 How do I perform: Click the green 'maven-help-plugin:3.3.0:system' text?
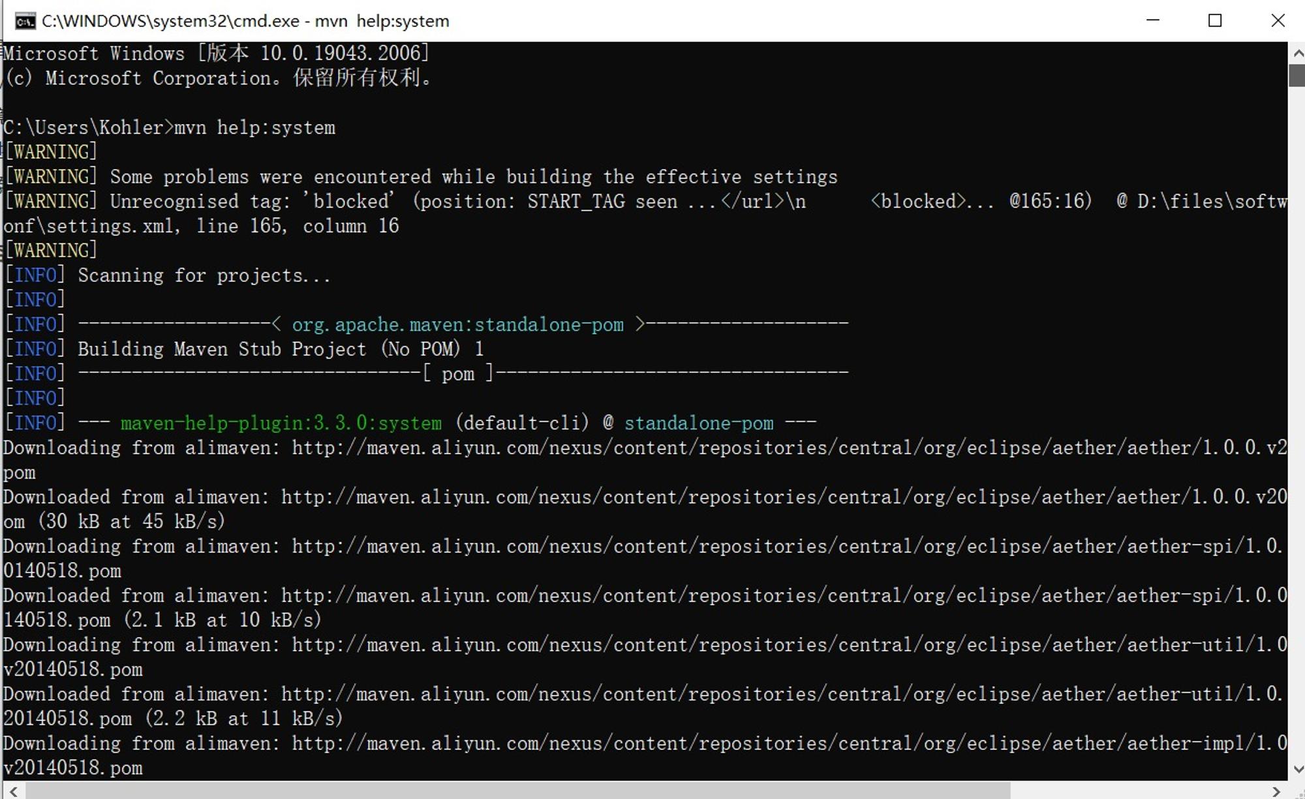pyautogui.click(x=281, y=423)
